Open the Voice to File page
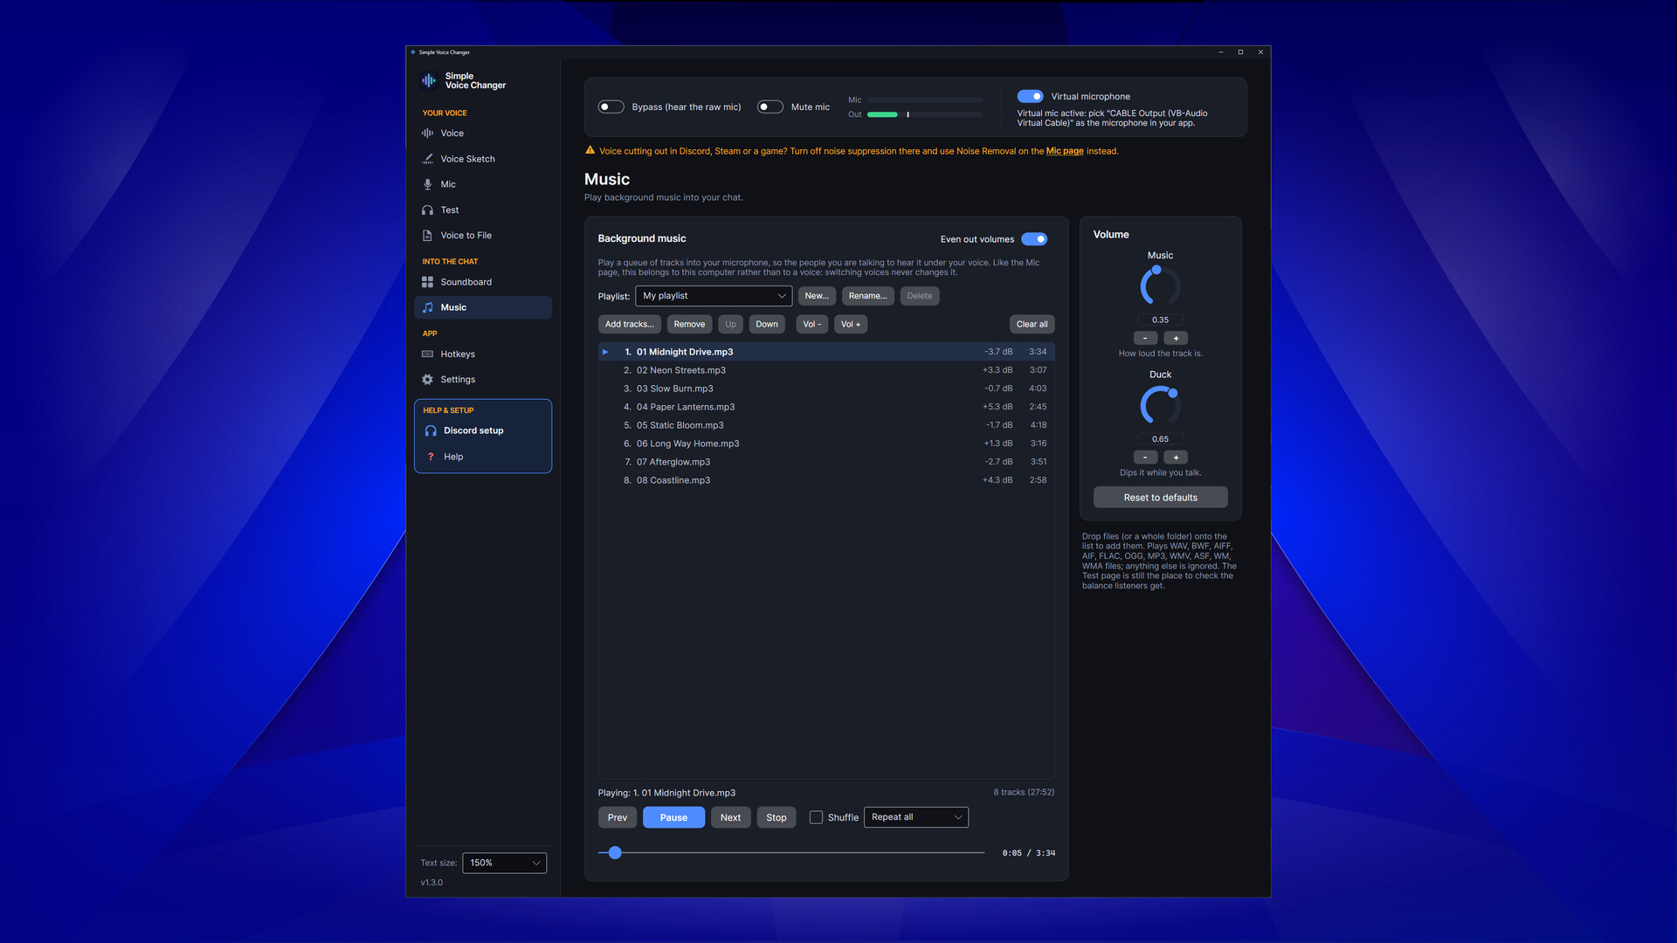 tap(482, 236)
